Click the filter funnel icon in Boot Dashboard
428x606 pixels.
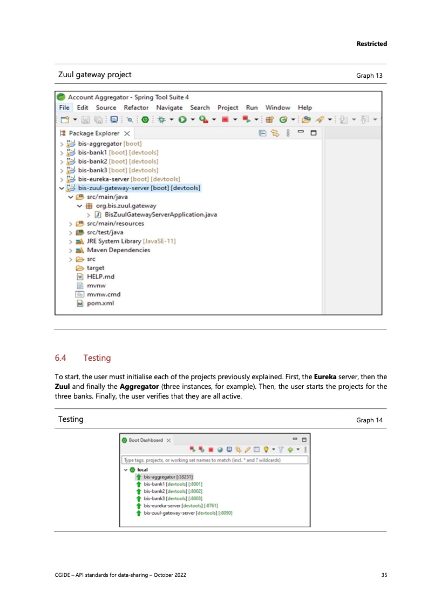[x=280, y=449]
